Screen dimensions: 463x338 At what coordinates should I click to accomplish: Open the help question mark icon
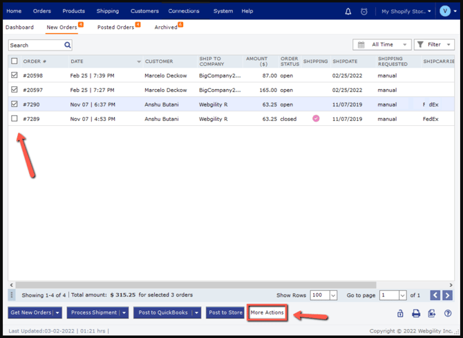click(448, 313)
